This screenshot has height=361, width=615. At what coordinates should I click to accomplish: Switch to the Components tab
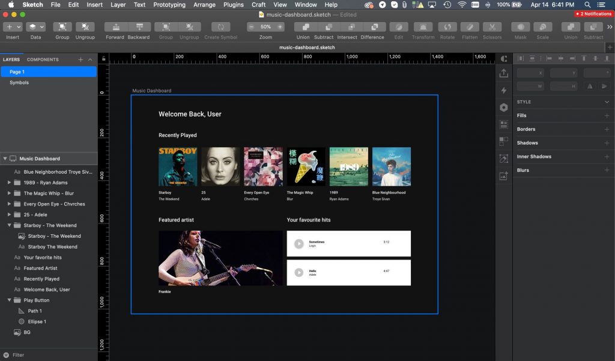point(43,59)
